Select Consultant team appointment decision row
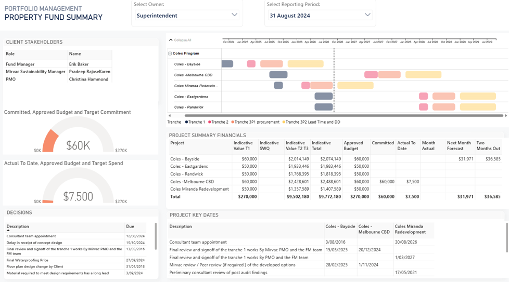 76,236
